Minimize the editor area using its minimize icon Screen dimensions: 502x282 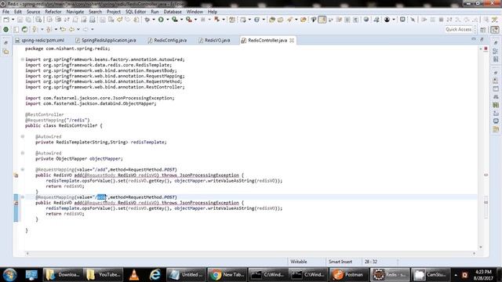pos(474,39)
